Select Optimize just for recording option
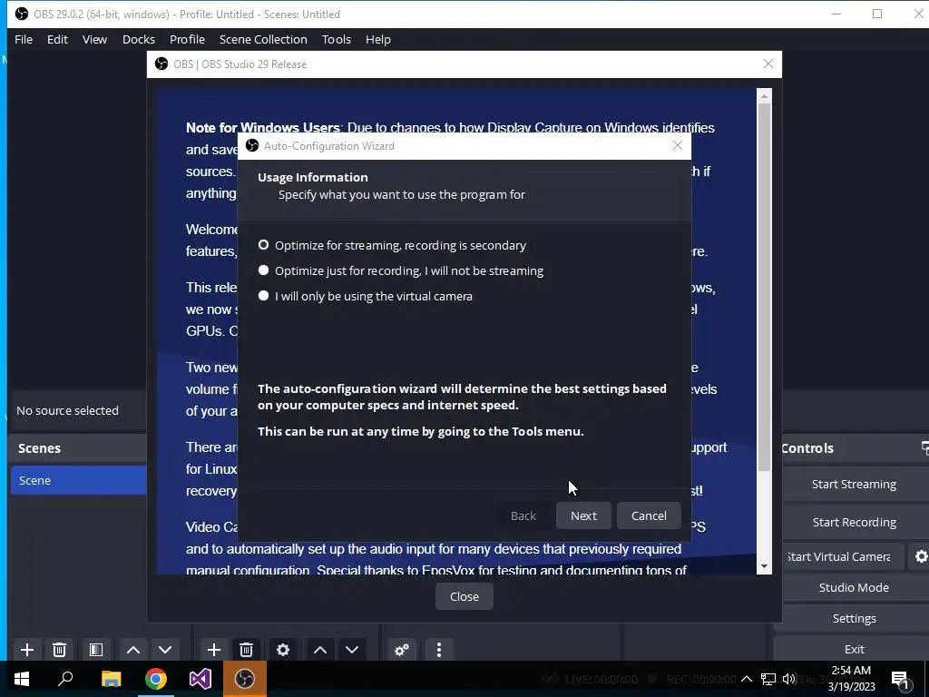The image size is (929, 697). [x=401, y=270]
